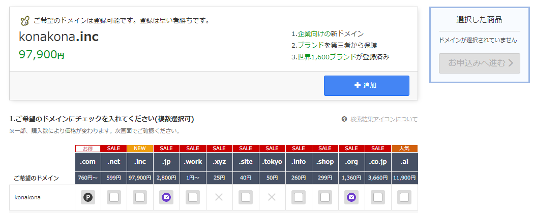Click the konakona row label
The width and height of the screenshot is (533, 213).
27,197
